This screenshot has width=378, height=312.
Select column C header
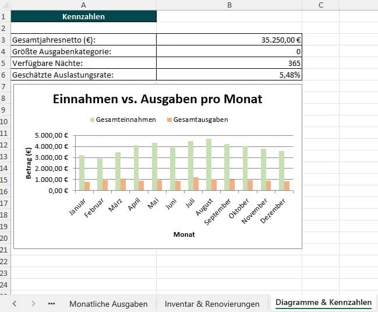tap(320, 5)
